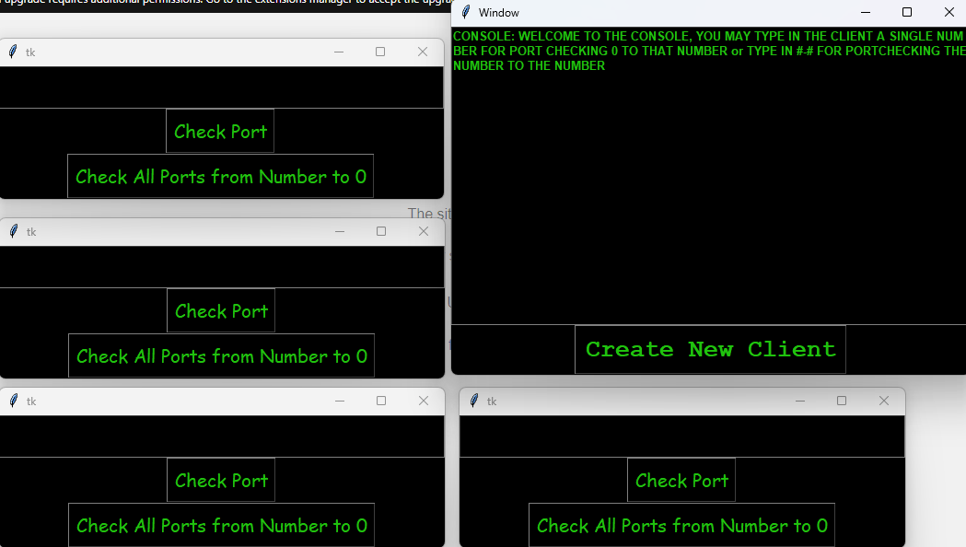This screenshot has height=547, width=966.
Task: Maximize the middle-left tk client window
Action: [381, 231]
